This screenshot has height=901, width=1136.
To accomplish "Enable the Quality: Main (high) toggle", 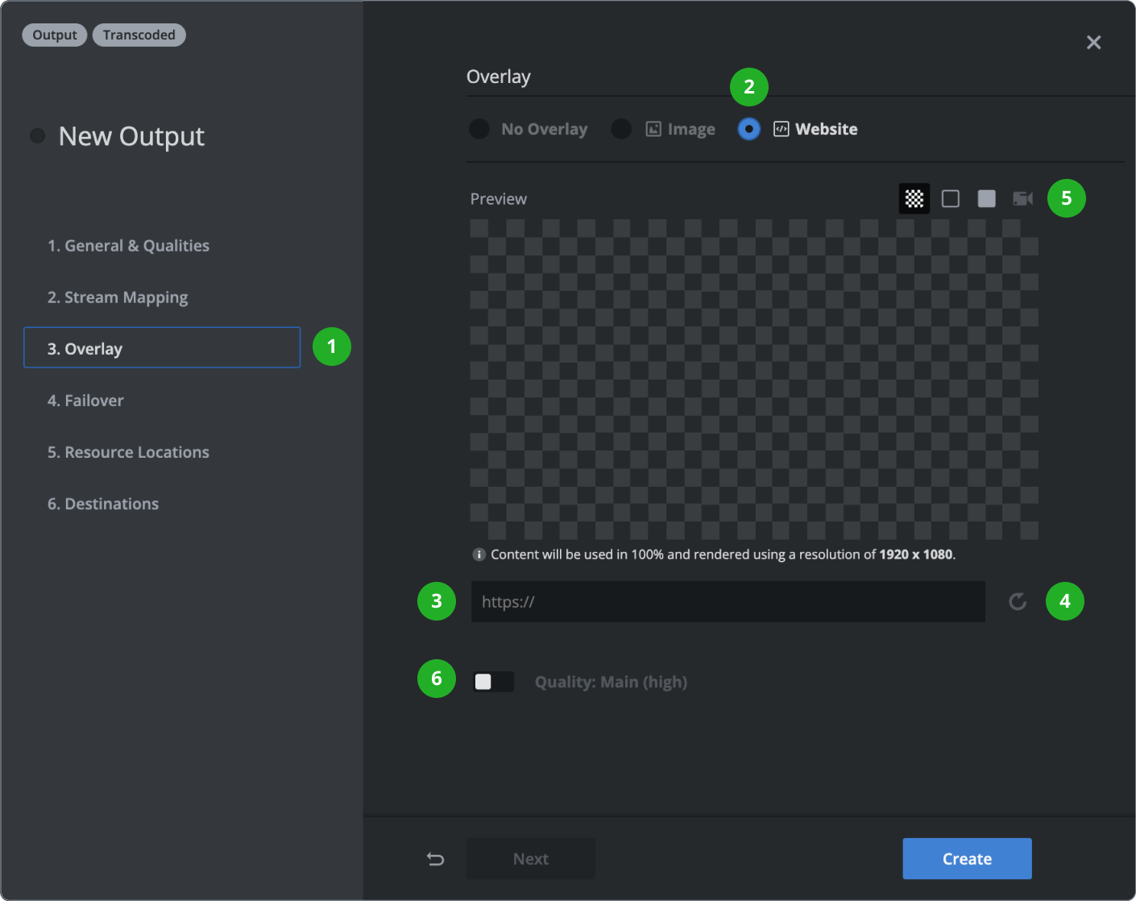I will tap(493, 681).
